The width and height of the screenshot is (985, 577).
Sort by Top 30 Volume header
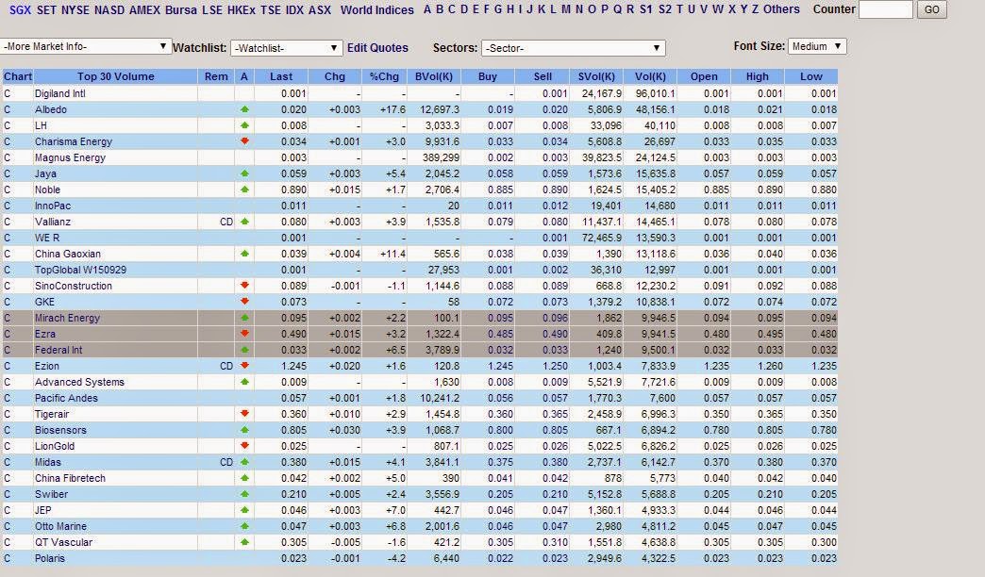pos(116,76)
